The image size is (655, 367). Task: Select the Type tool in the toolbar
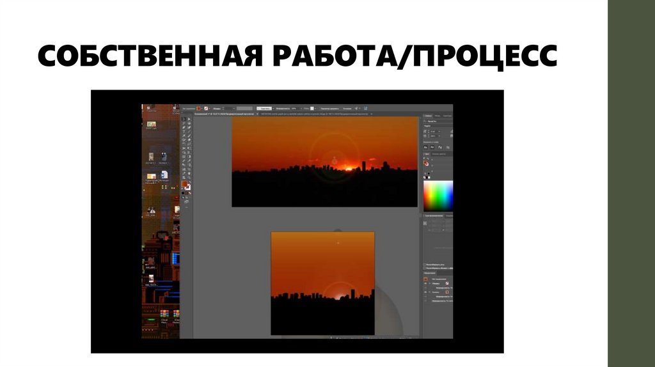click(184, 132)
